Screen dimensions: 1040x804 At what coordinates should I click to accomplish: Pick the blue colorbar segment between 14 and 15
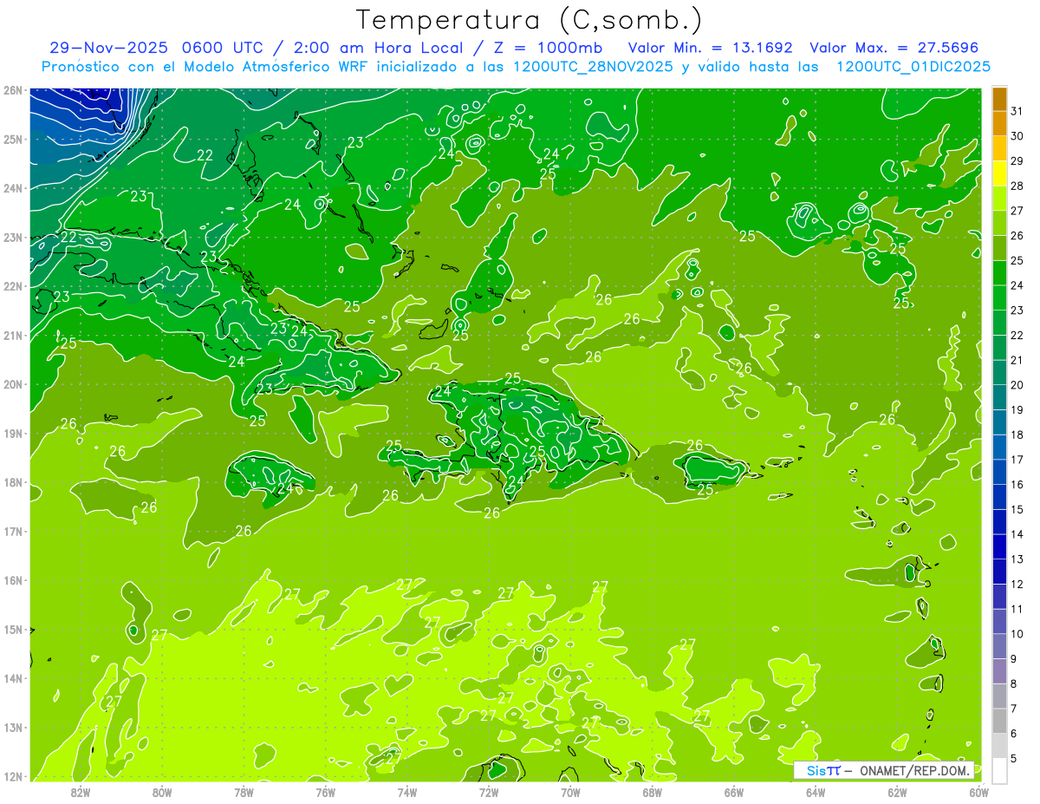[999, 522]
